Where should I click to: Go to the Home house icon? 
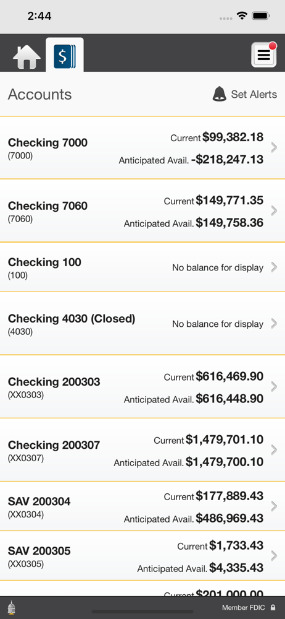[x=27, y=57]
